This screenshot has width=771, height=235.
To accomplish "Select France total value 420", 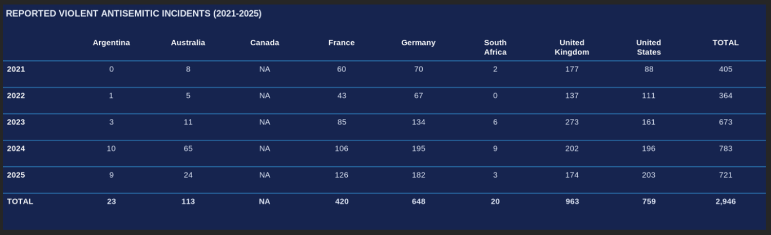I will tap(342, 202).
